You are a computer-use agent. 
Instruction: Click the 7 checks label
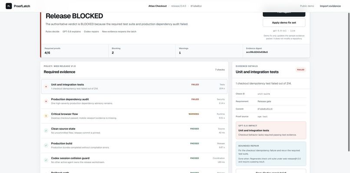(x=220, y=70)
